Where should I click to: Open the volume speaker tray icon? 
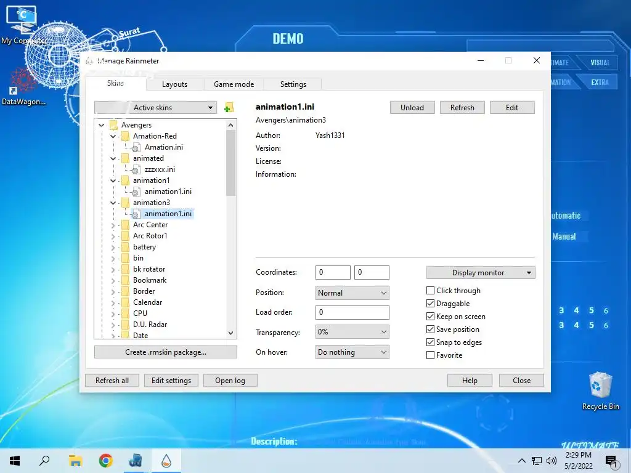click(552, 461)
